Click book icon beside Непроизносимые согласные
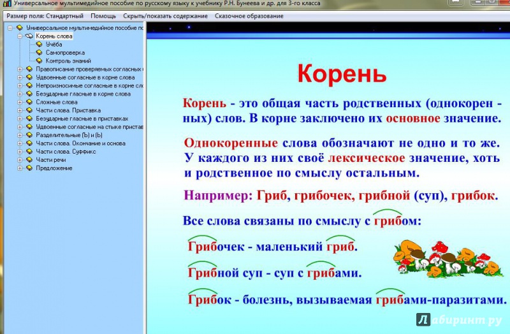Screen dimensions: 510x334 [29, 85]
